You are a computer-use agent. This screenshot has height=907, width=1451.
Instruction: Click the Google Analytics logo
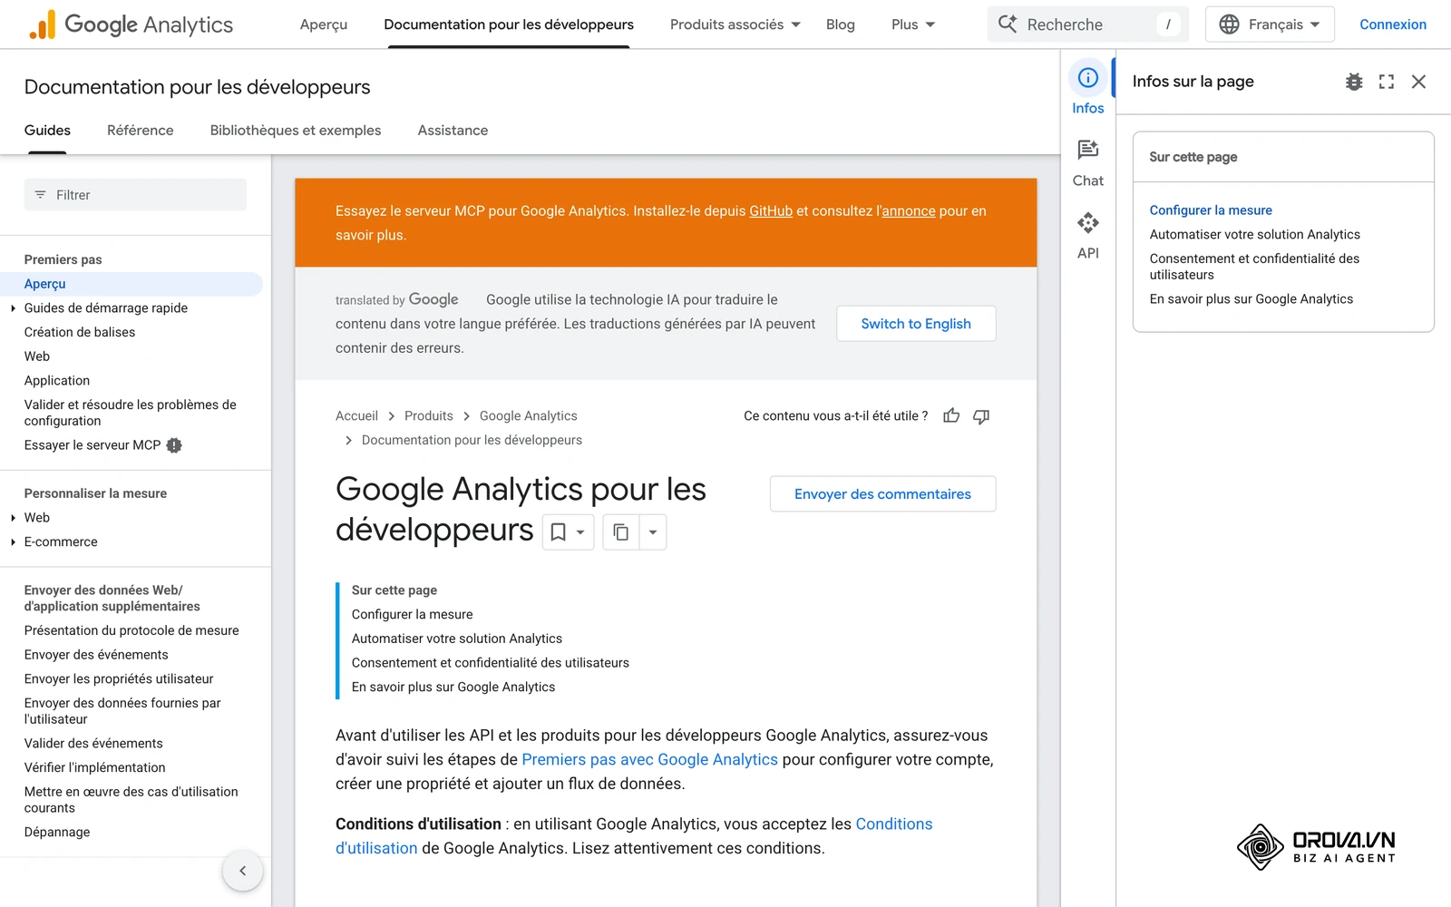(131, 24)
